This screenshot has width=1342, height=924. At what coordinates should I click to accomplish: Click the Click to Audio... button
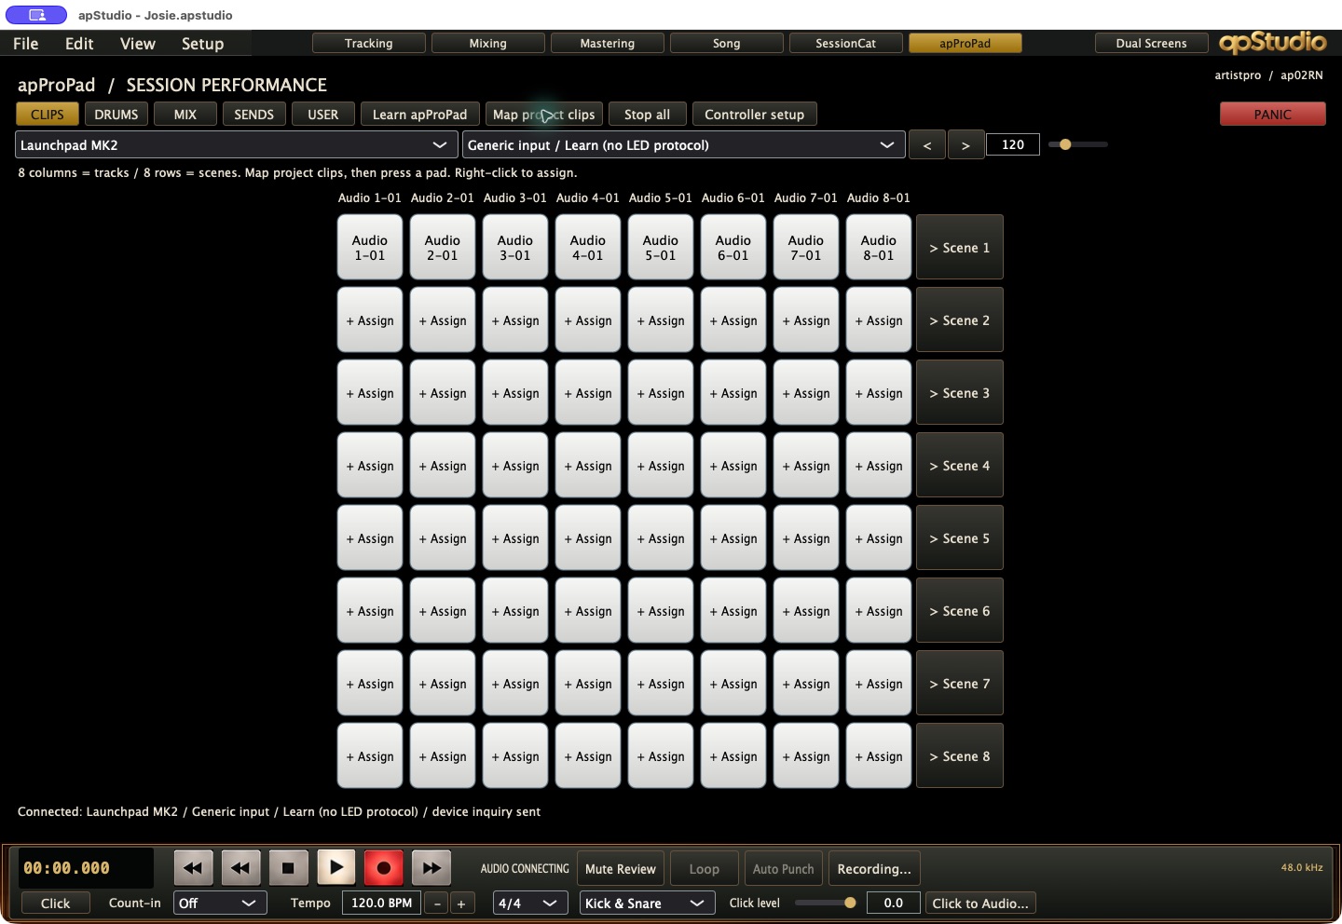click(x=980, y=904)
